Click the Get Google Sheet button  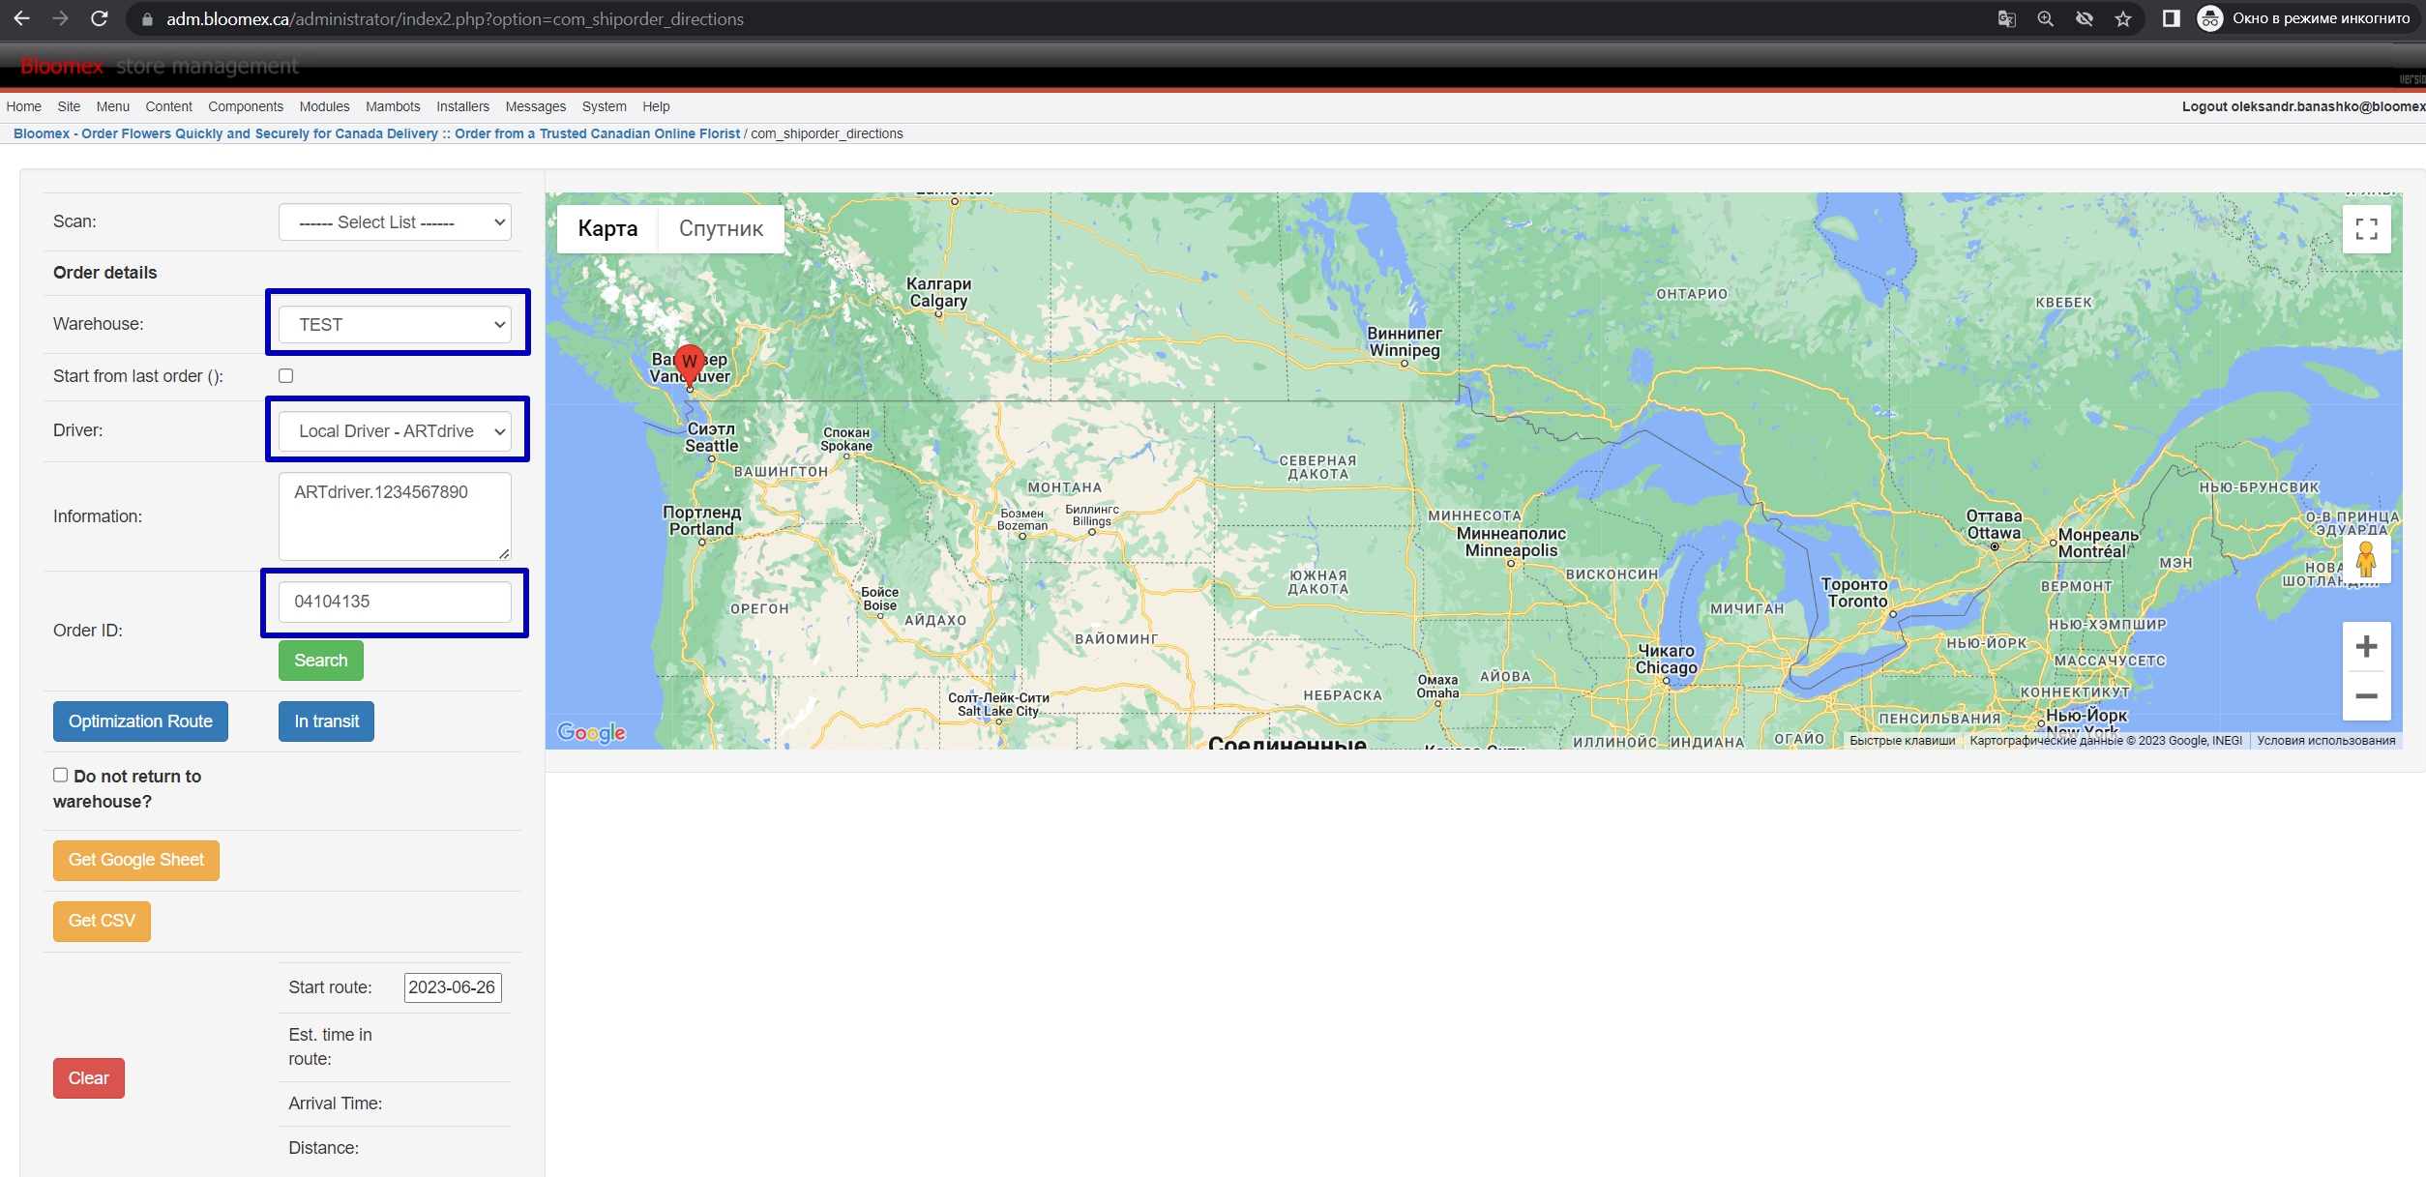click(x=136, y=860)
